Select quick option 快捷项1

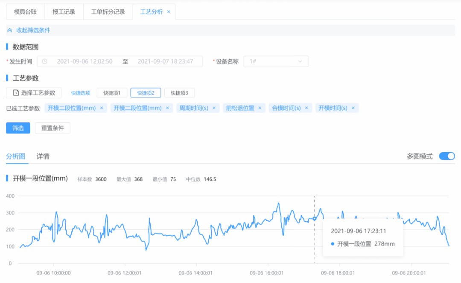[x=112, y=93]
